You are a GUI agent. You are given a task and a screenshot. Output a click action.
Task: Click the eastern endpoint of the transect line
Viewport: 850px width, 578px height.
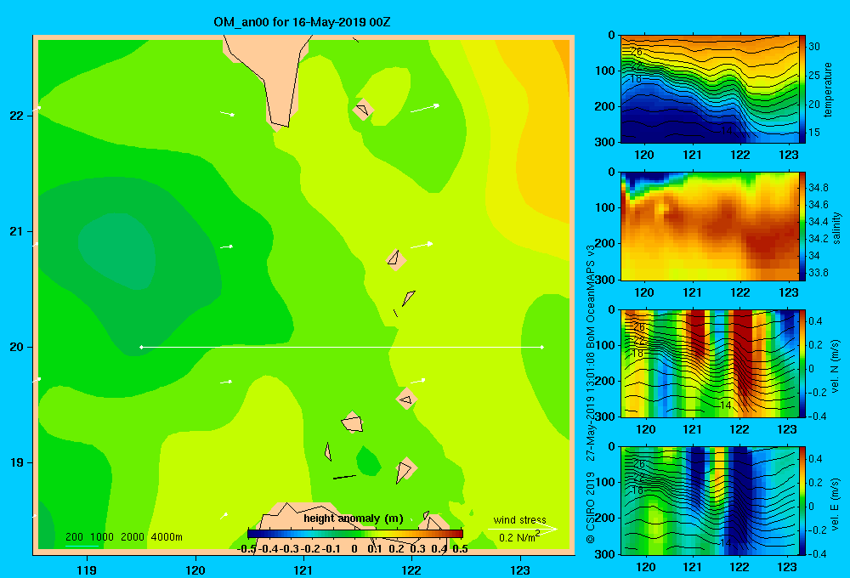542,347
